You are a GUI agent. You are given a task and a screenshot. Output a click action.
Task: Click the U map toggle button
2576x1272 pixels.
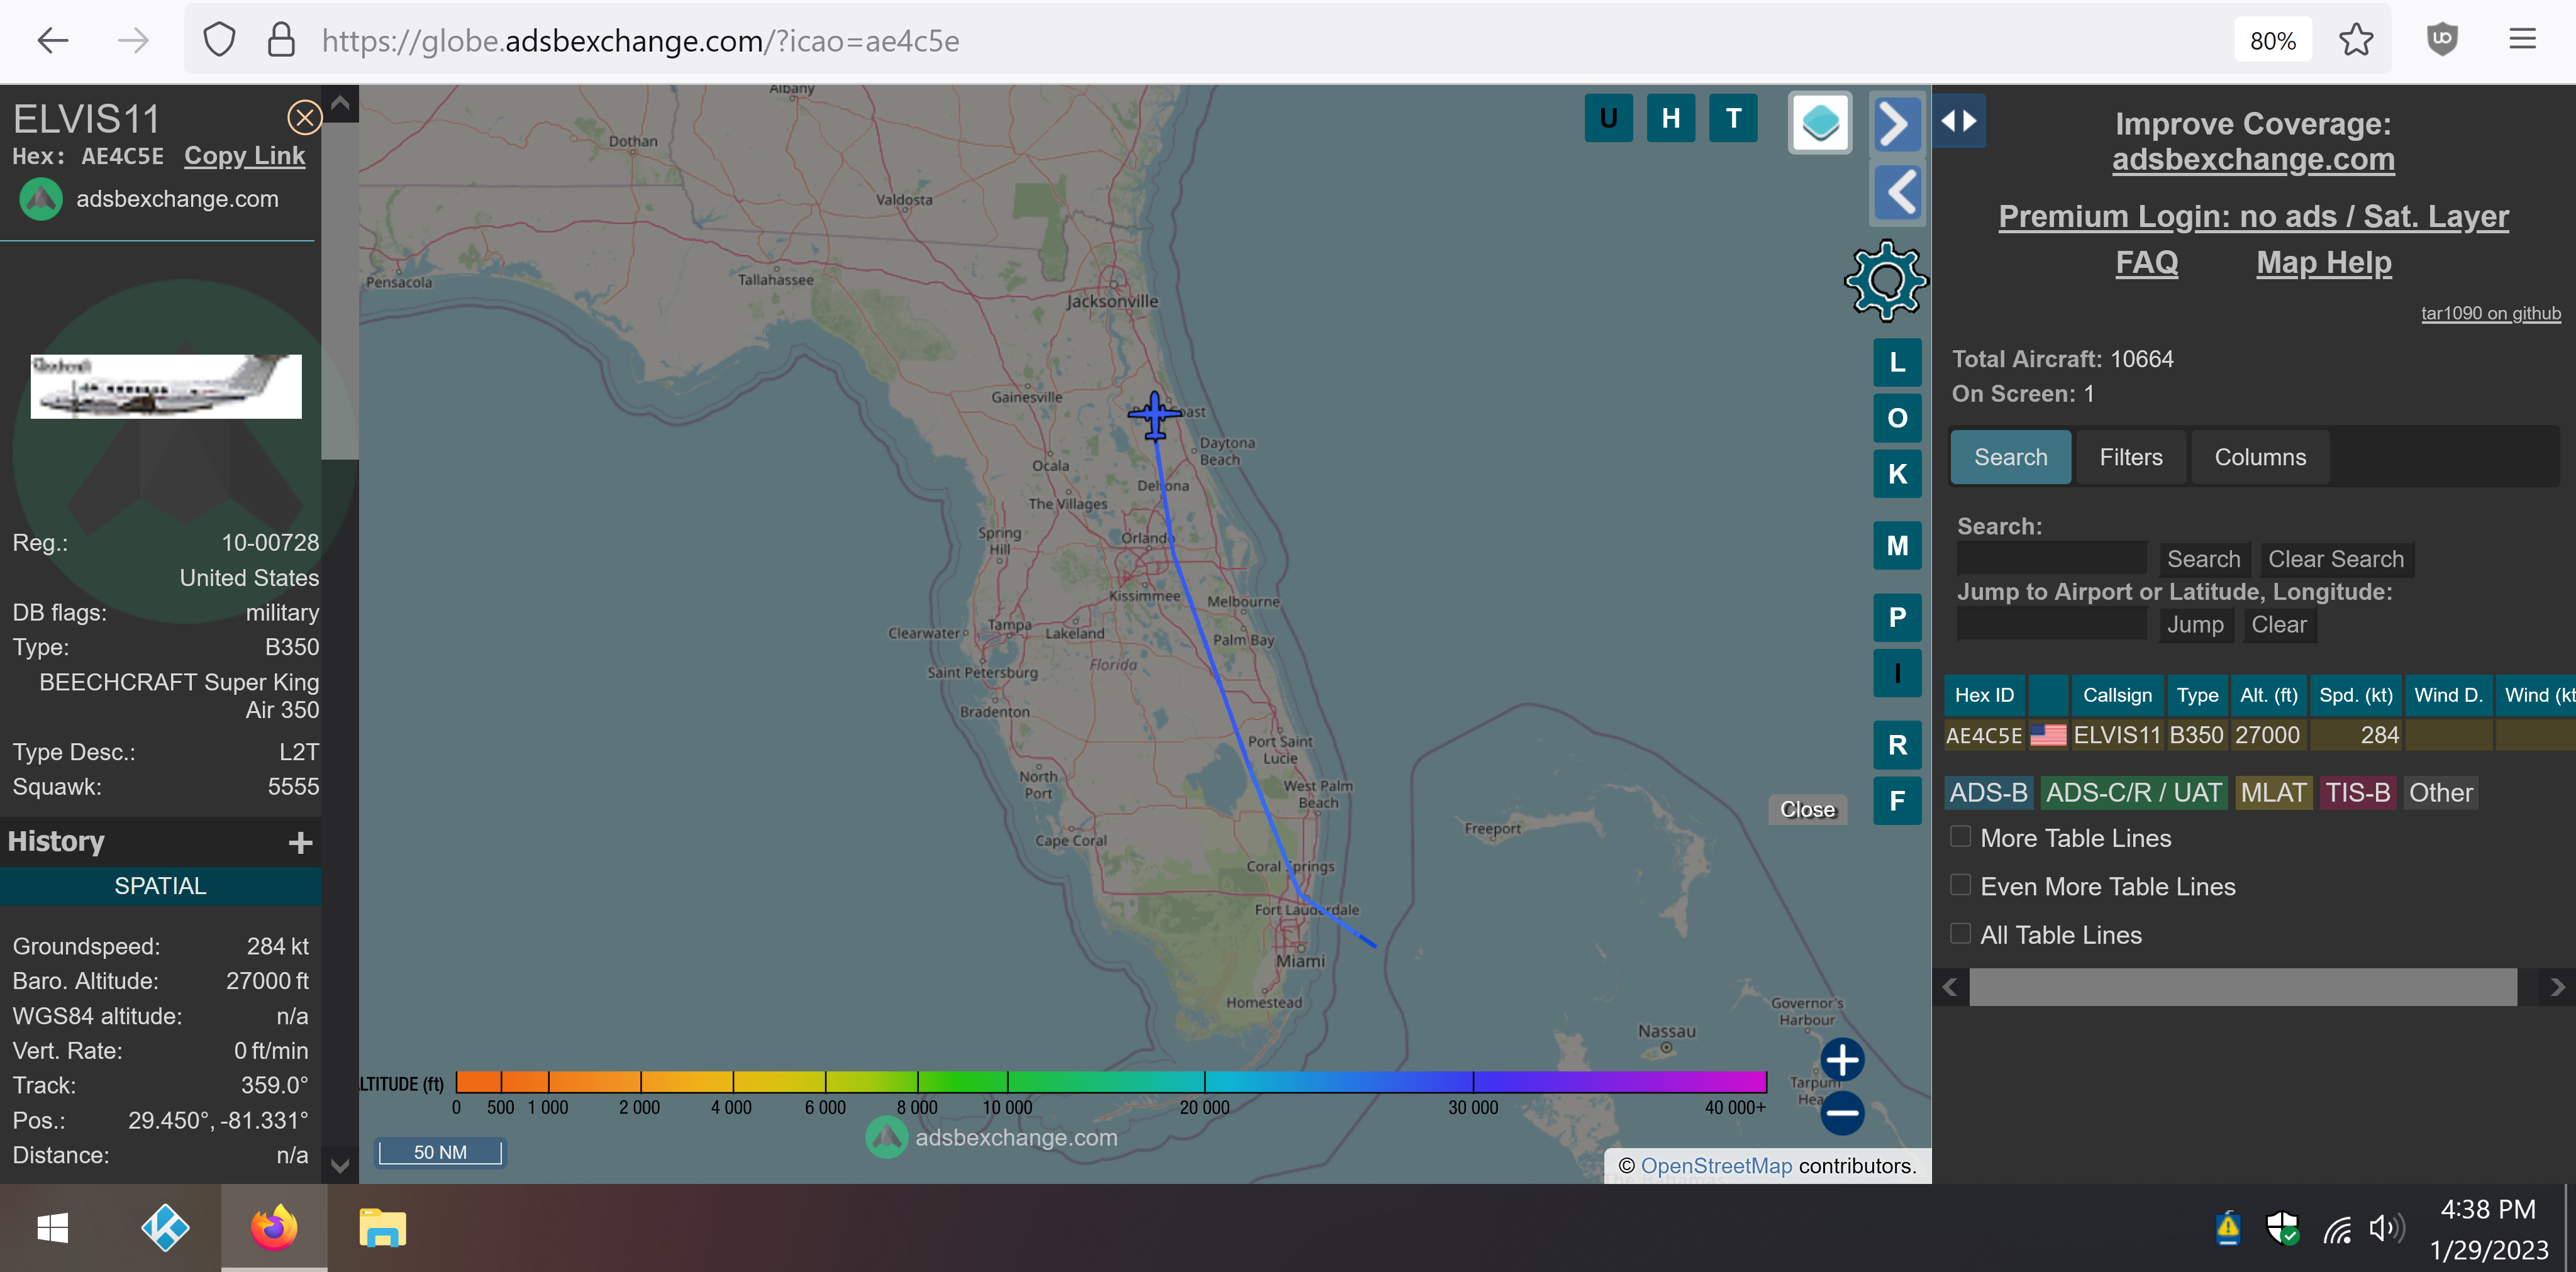tap(1608, 119)
